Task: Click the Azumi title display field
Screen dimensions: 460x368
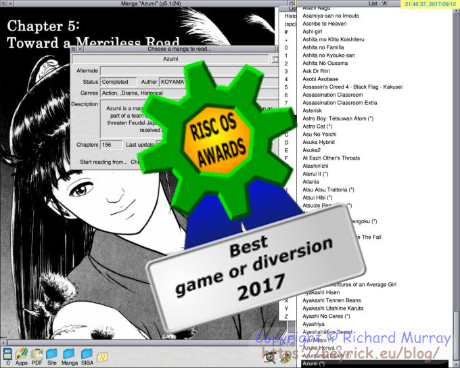Action: (x=170, y=59)
